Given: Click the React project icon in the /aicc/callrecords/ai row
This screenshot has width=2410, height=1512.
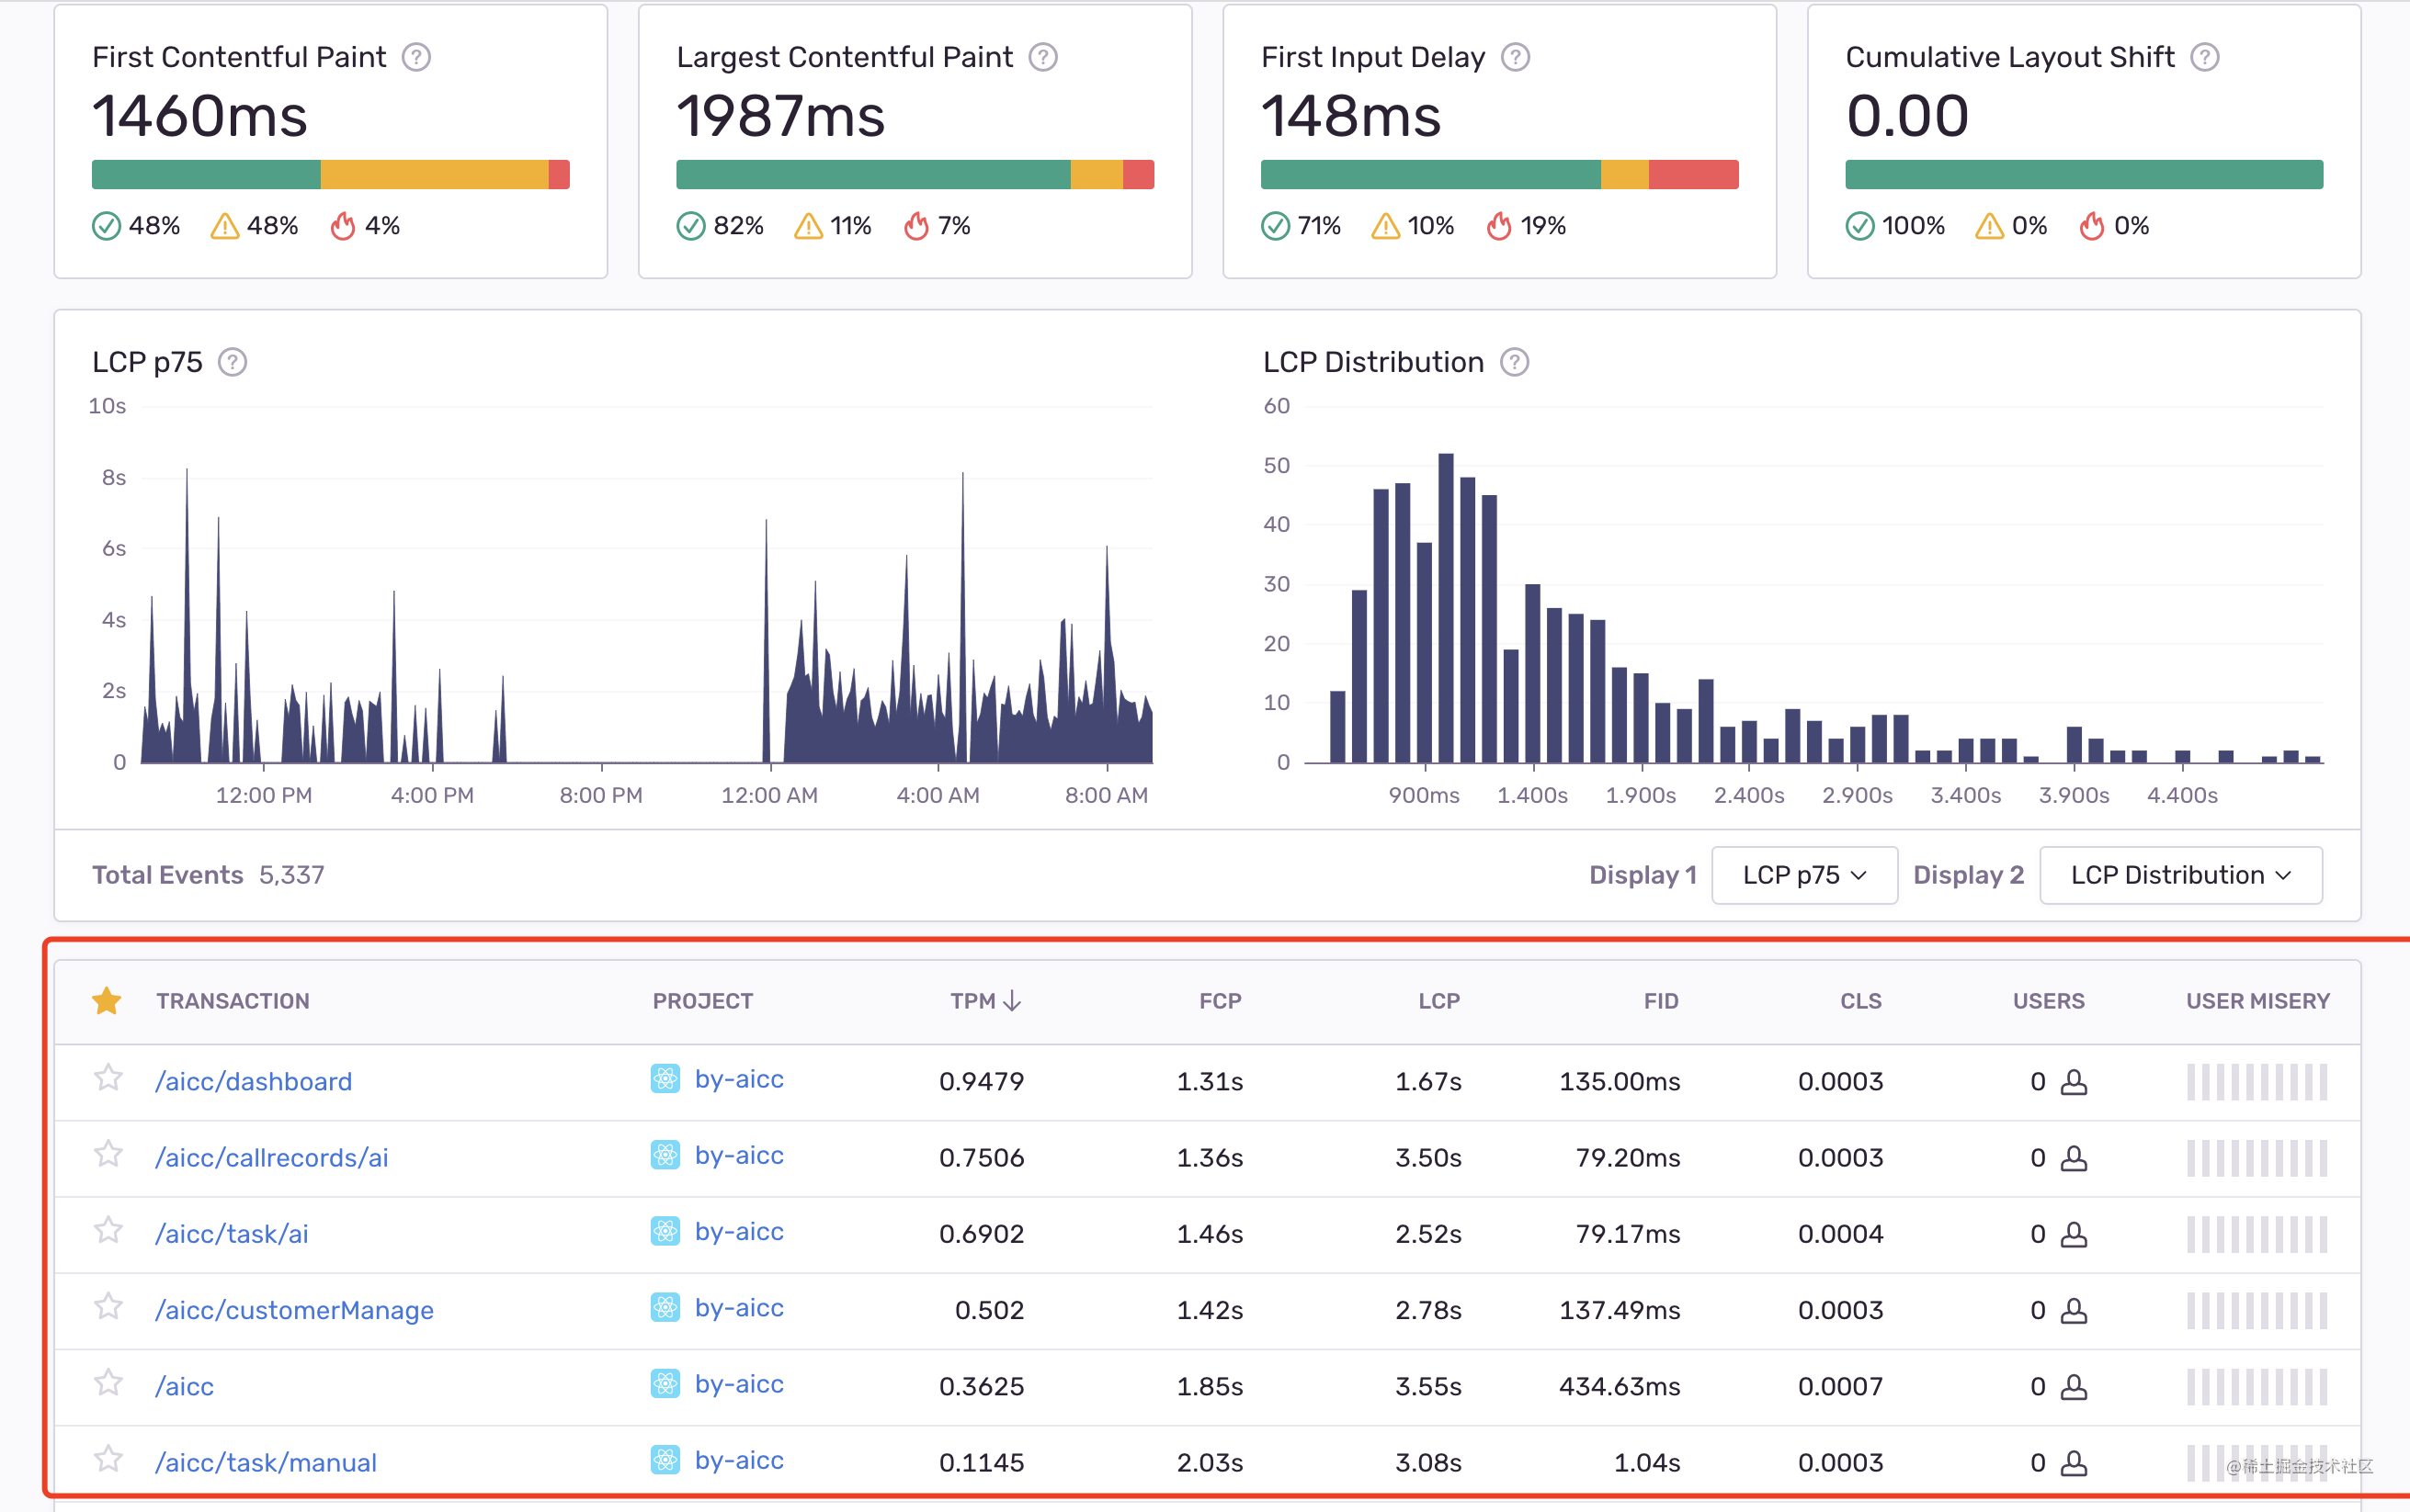Looking at the screenshot, I should click(665, 1155).
